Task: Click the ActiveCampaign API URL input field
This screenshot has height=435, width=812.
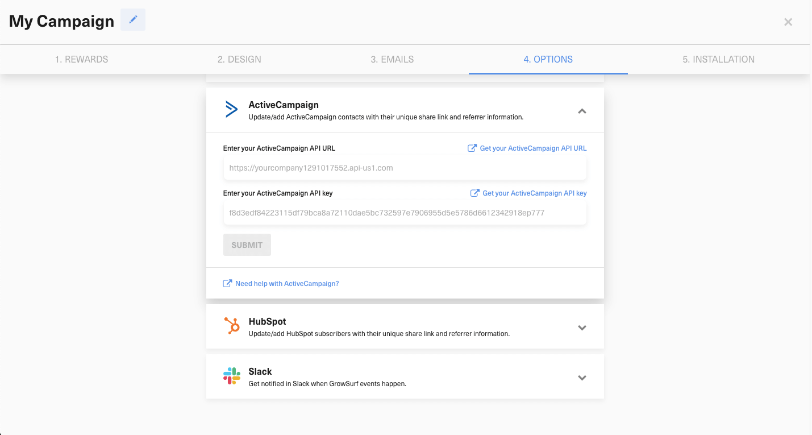Action: click(x=405, y=168)
